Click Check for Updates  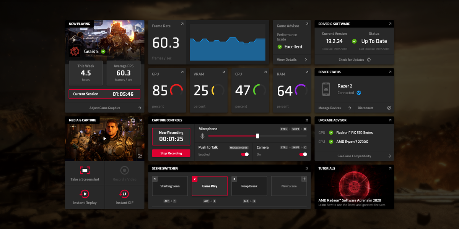tap(354, 60)
